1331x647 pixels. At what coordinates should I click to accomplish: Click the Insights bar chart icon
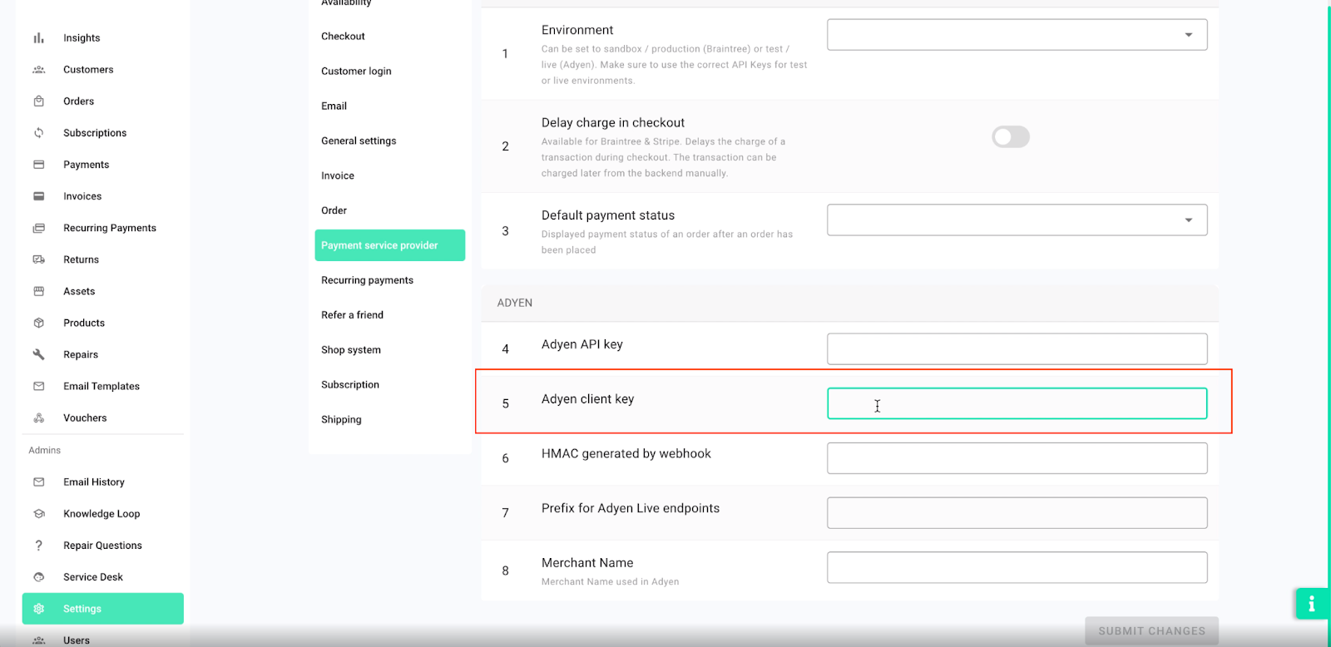38,38
